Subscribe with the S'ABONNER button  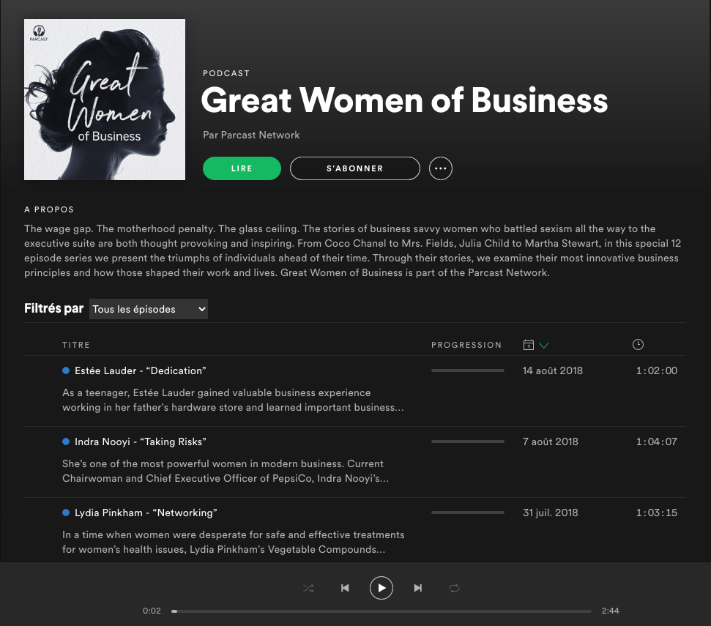[354, 168]
